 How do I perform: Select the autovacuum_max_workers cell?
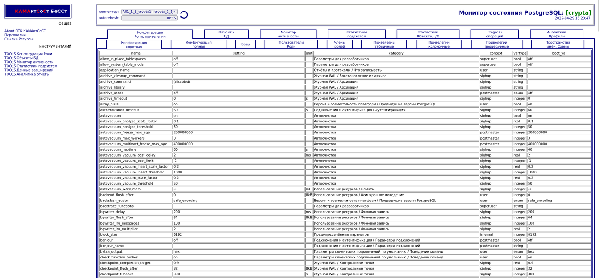136,138
